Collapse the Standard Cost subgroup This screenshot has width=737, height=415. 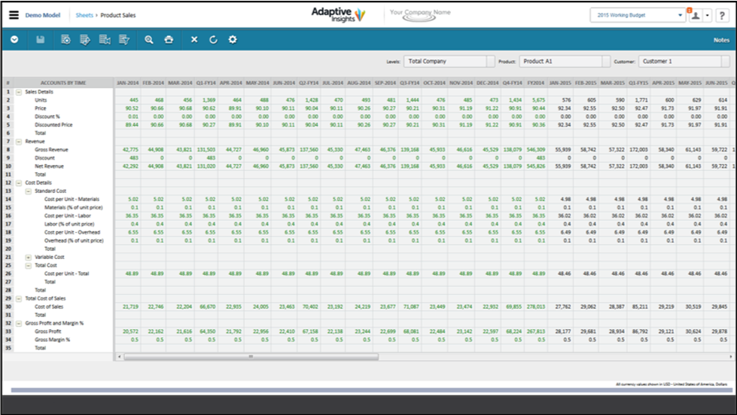(x=28, y=191)
